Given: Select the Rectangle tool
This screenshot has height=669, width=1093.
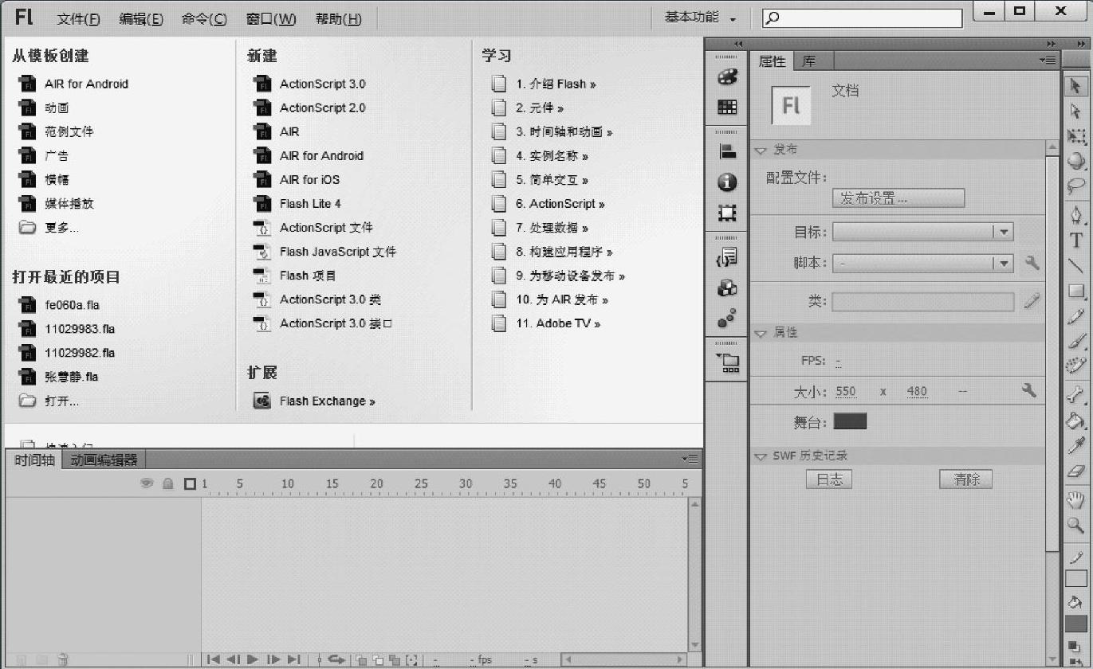Looking at the screenshot, I should point(1075,291).
